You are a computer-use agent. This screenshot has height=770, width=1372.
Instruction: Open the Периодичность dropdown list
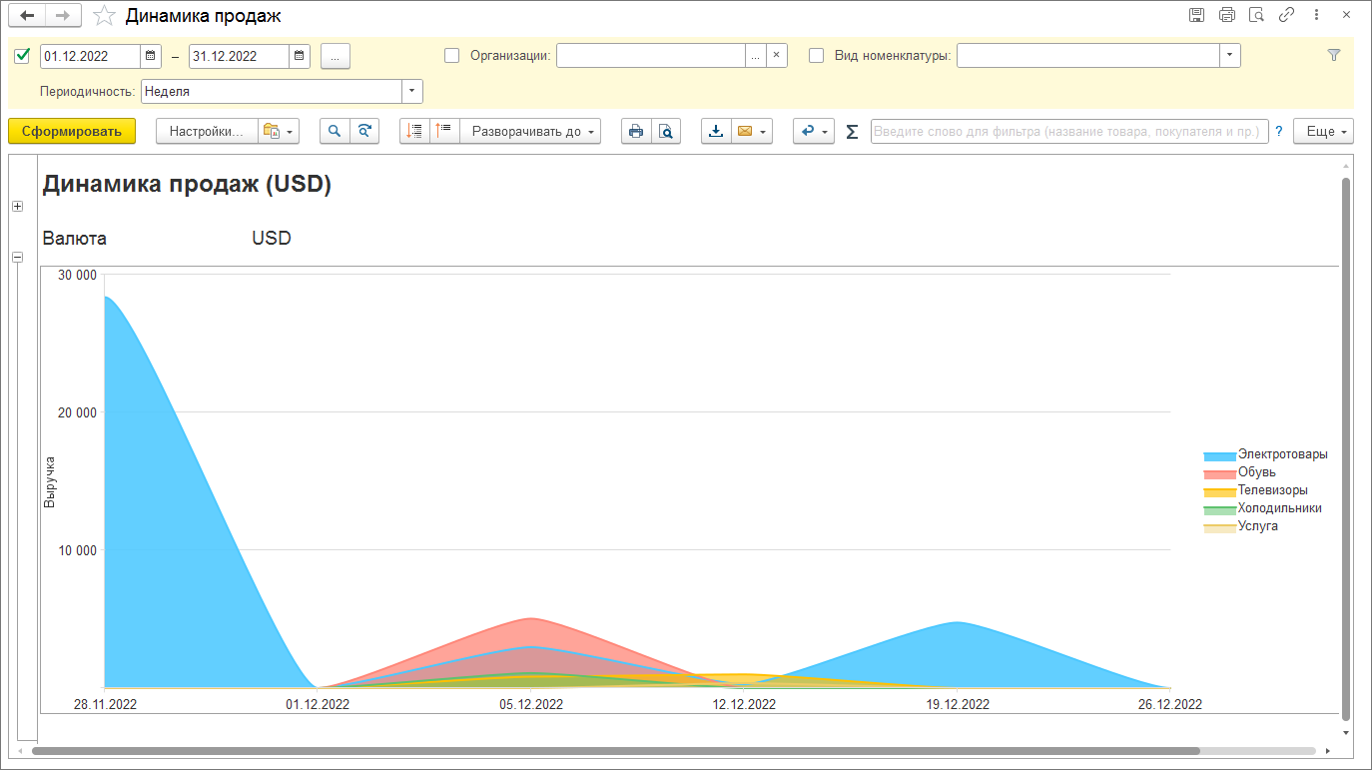(412, 91)
